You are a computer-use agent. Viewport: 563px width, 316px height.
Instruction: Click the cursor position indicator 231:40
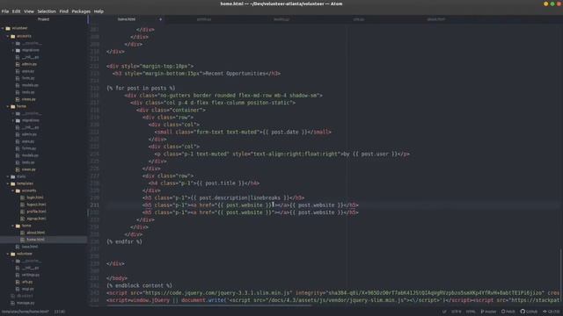(x=60, y=312)
